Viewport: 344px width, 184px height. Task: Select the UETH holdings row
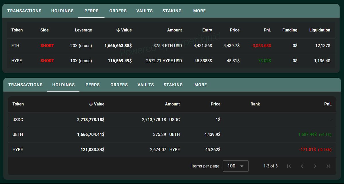click(172, 135)
